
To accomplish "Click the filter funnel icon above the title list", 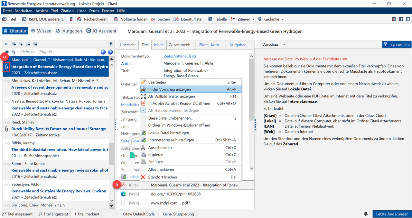I will pyautogui.click(x=111, y=44).
